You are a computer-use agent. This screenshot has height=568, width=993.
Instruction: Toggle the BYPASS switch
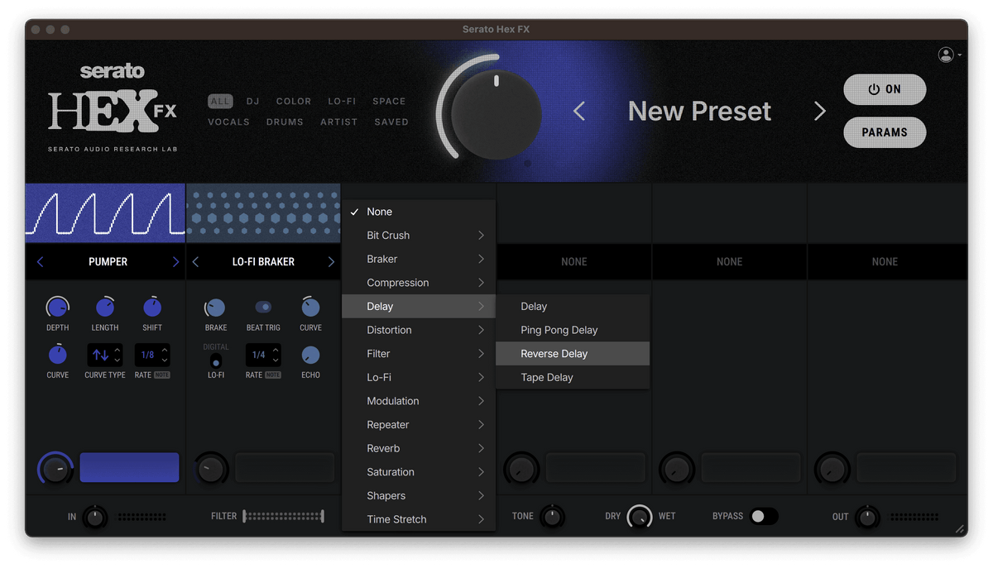pos(763,516)
